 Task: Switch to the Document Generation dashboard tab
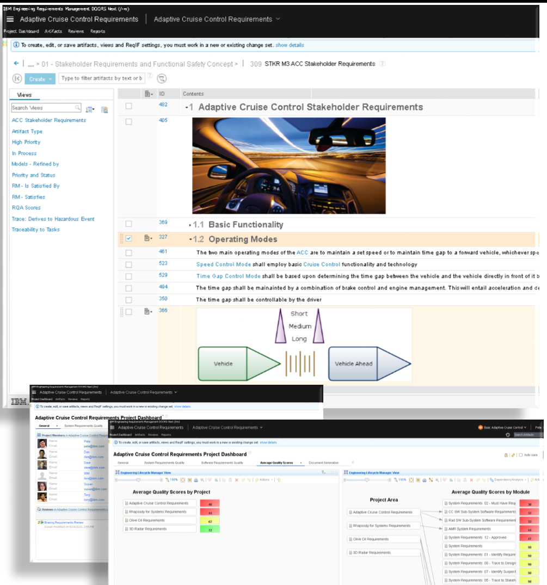click(323, 463)
